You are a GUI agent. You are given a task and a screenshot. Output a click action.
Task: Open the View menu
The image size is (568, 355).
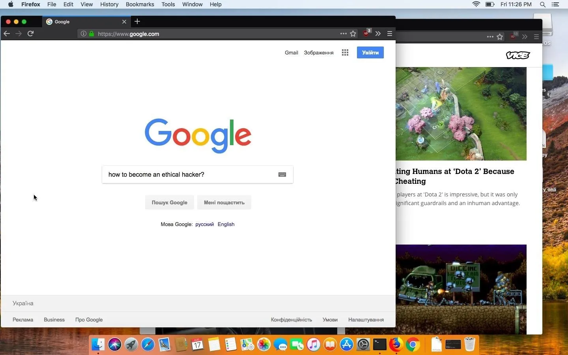[87, 4]
